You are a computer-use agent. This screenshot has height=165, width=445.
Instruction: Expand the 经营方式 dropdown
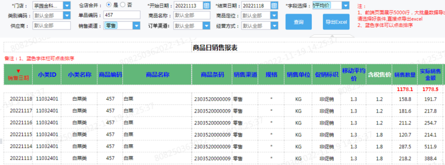click(274, 26)
